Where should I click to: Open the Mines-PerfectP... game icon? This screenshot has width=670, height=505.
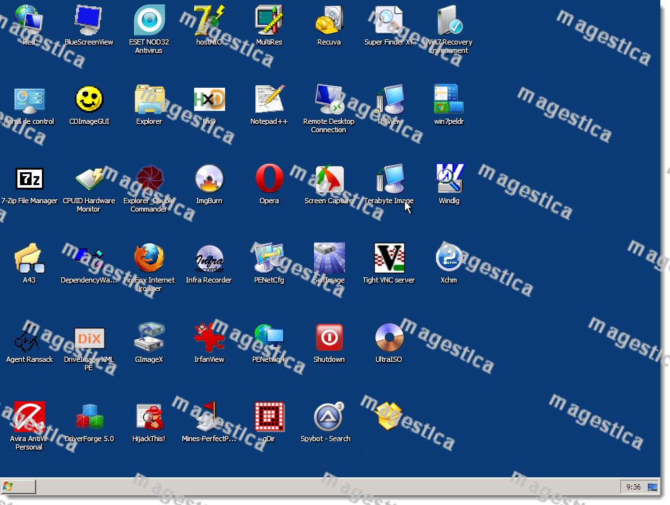point(209,417)
